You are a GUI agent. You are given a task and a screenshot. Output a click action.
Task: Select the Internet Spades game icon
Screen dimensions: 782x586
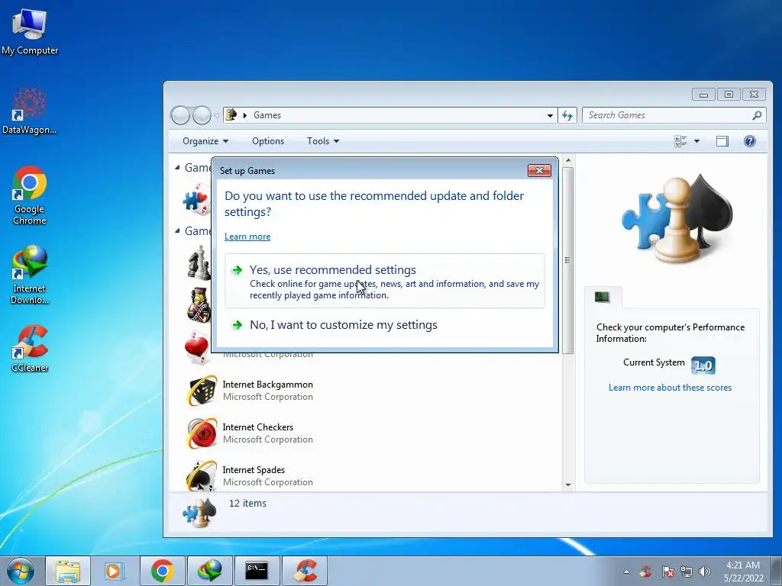coord(201,475)
